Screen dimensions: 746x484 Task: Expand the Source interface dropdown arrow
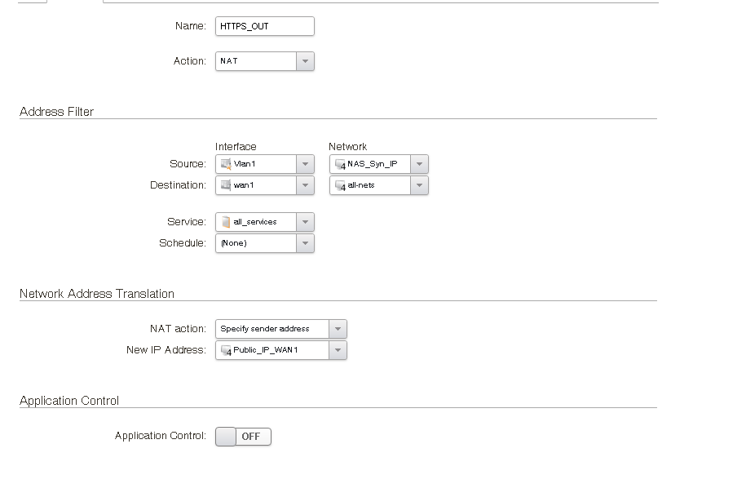(x=305, y=164)
